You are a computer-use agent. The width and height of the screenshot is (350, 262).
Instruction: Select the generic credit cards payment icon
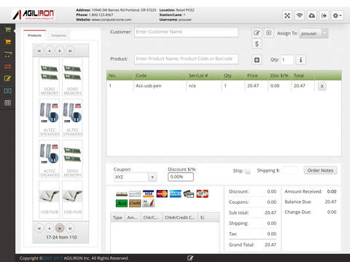(189, 194)
